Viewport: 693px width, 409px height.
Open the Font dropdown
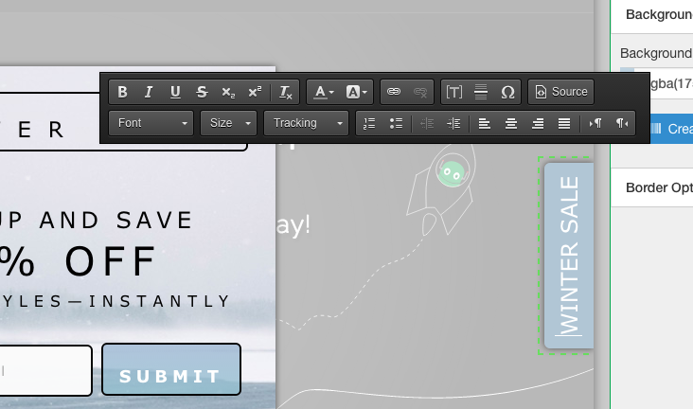click(151, 123)
